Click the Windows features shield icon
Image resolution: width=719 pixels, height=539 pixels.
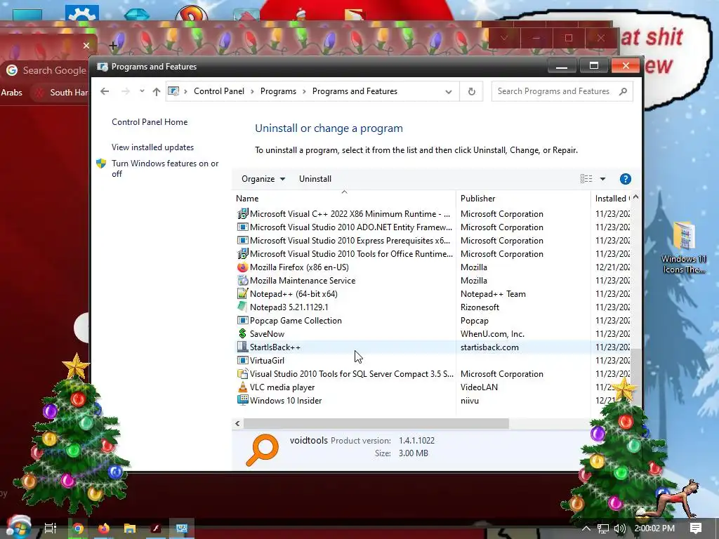point(101,164)
